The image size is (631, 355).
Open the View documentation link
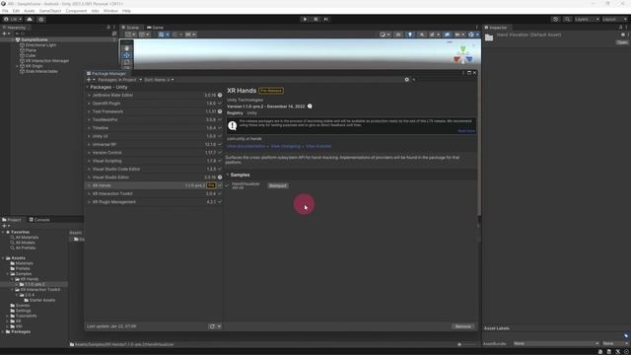[245, 146]
